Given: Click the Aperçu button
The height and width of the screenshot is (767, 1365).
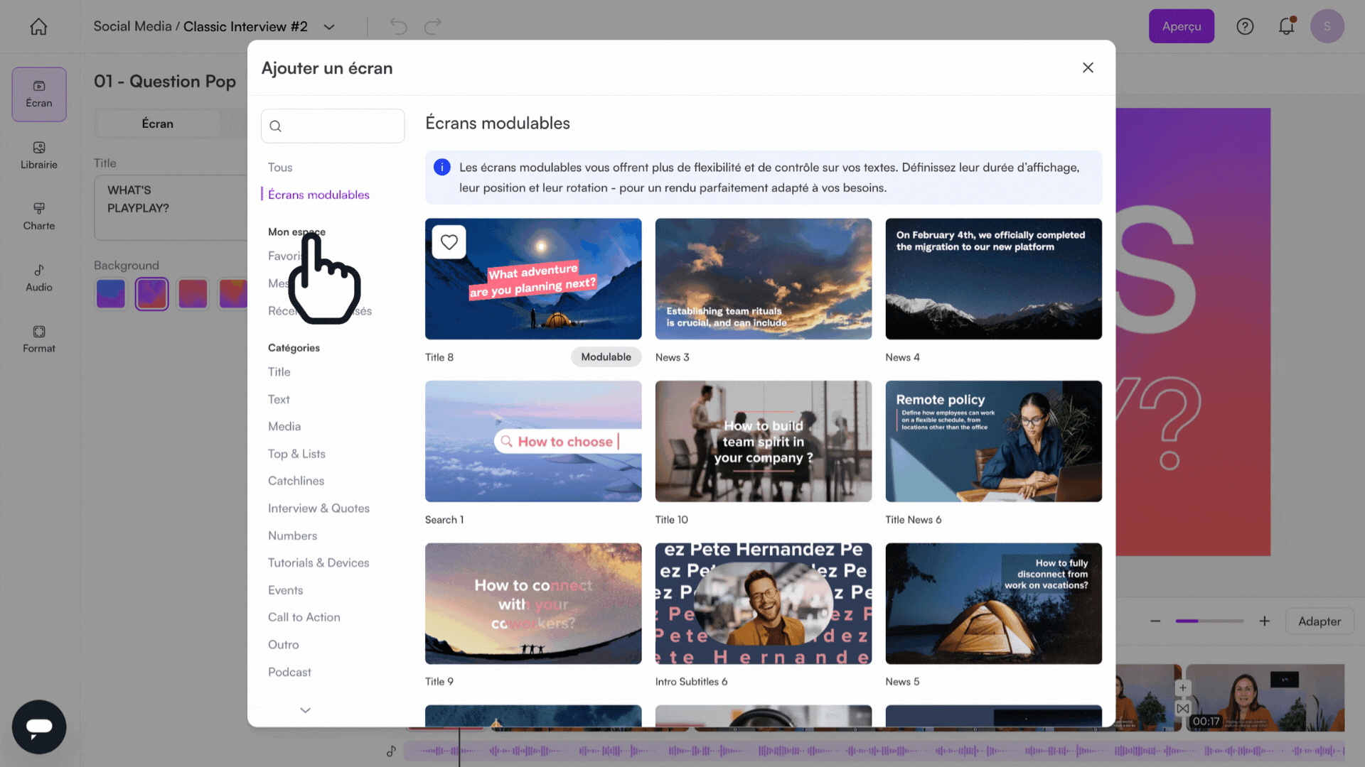Looking at the screenshot, I should [x=1181, y=26].
